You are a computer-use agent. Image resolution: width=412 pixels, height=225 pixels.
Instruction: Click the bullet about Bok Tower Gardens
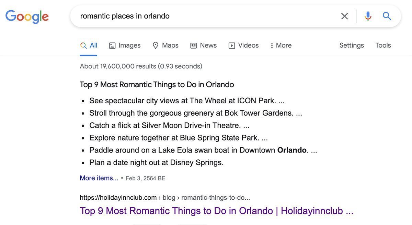click(196, 113)
